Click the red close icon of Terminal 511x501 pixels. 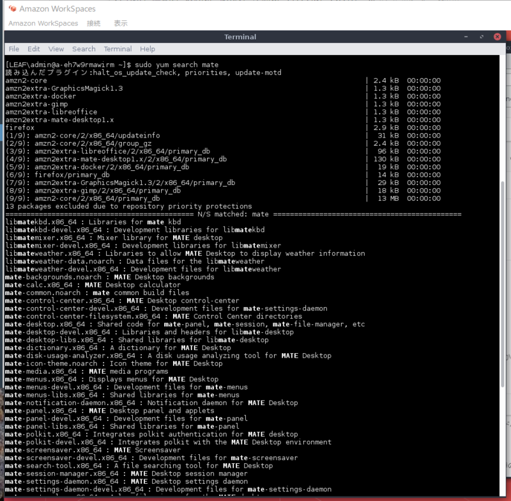pyautogui.click(x=498, y=36)
